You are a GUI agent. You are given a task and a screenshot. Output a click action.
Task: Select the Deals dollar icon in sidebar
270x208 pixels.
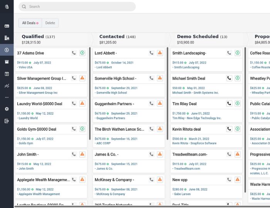click(7, 50)
